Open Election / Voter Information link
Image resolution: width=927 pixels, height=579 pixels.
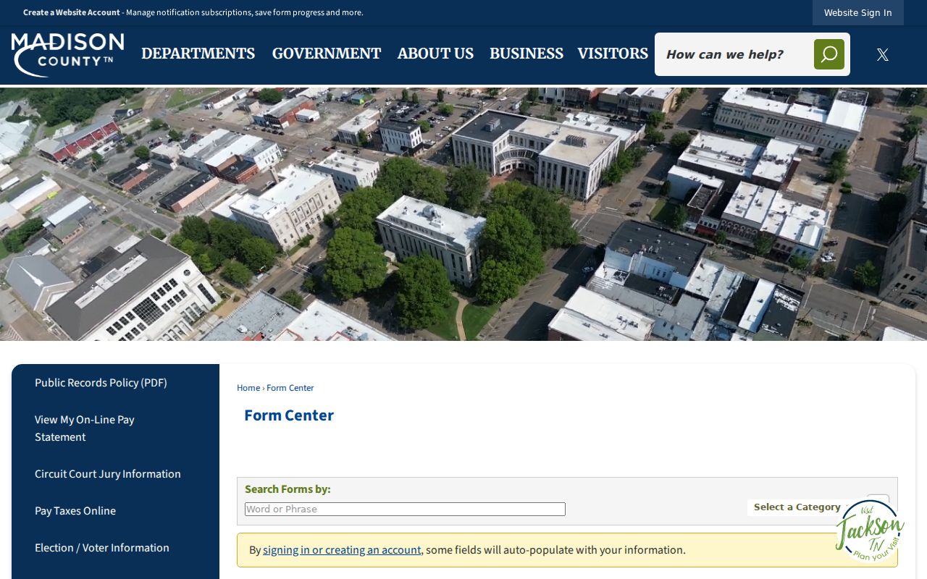(102, 548)
